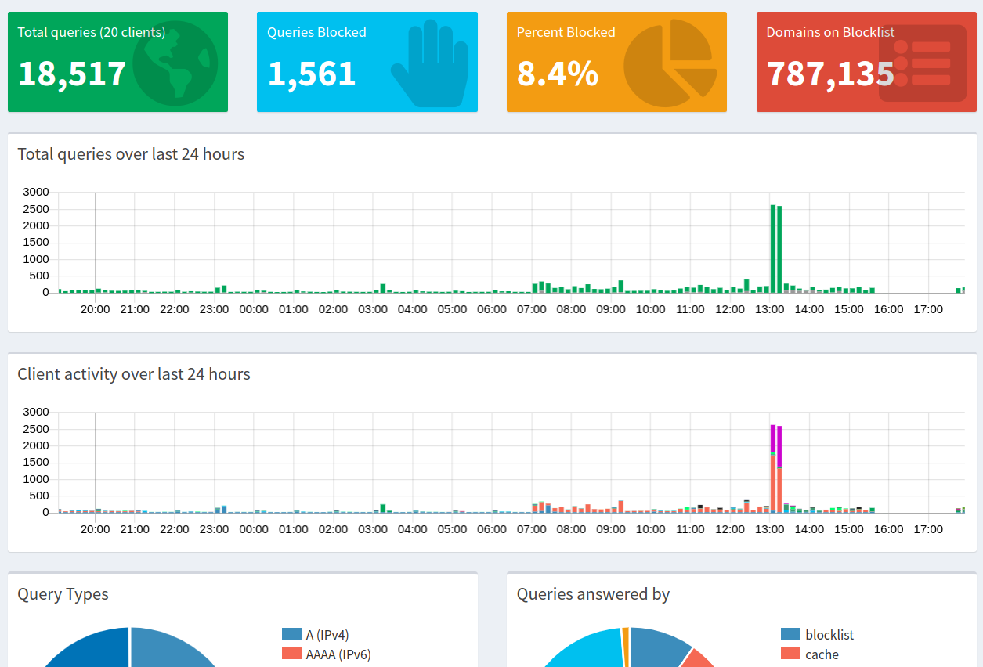Toggle the AAAA (IPv6) legend label
983x667 pixels.
(338, 654)
